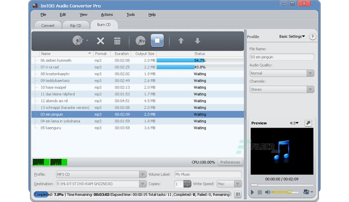Select the '06 sieben hummeln' row
Viewport: 349px width, 202px height.
pos(137,60)
